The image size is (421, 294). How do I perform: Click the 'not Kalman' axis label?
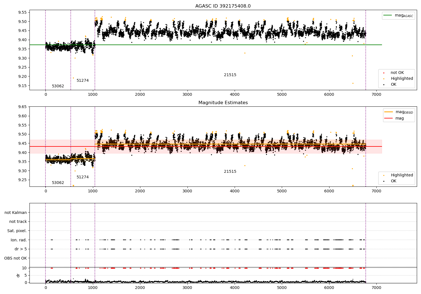click(16, 213)
